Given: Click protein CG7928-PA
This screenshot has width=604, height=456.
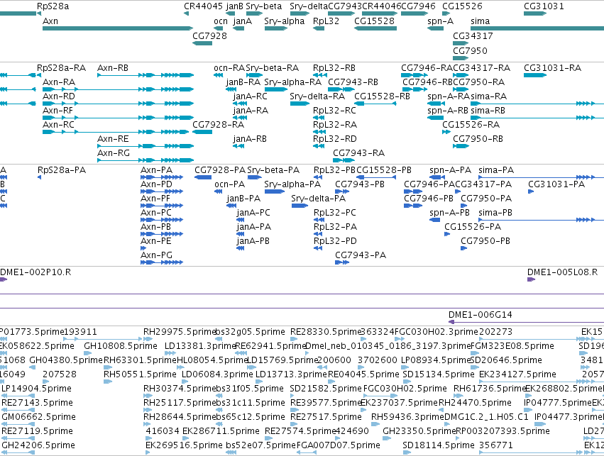Looking at the screenshot, I should click(203, 177).
